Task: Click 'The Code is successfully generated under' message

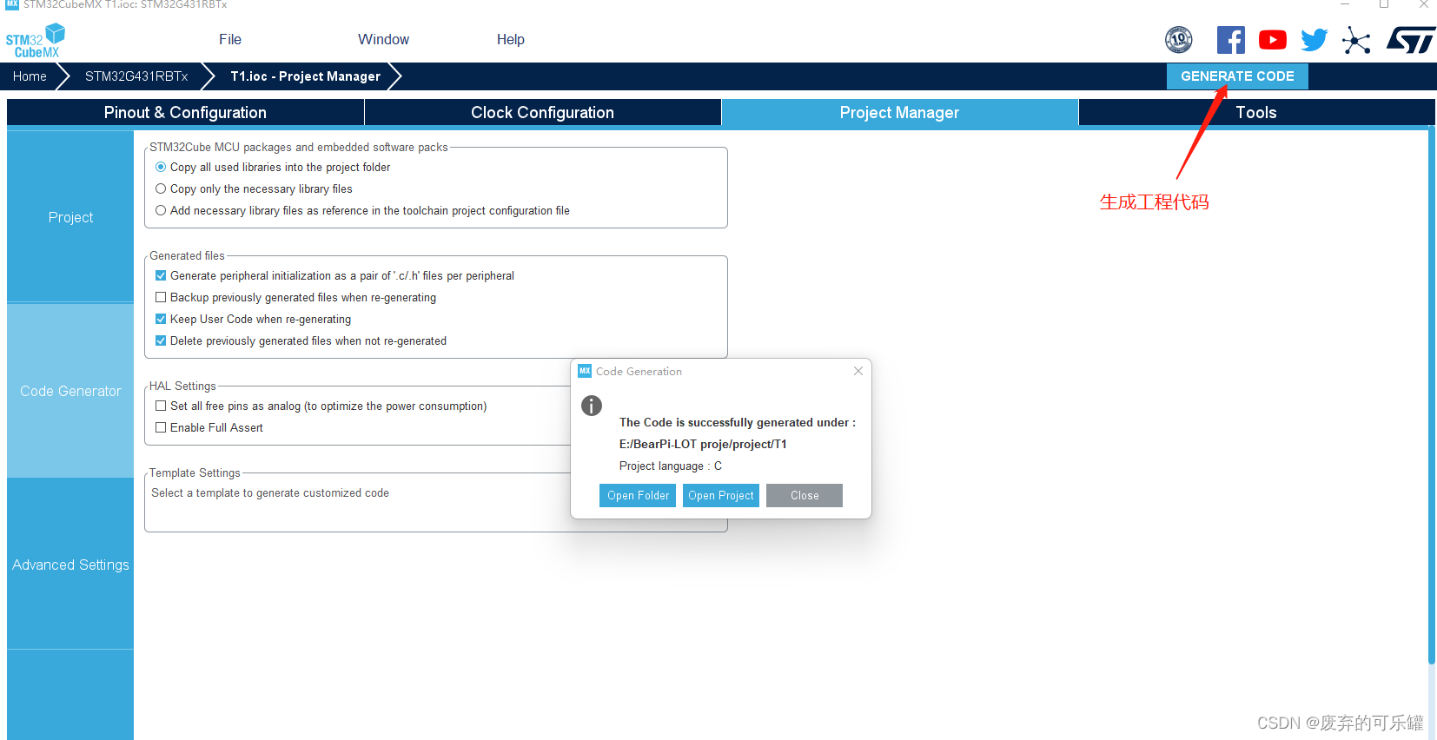Action: pyautogui.click(x=737, y=422)
